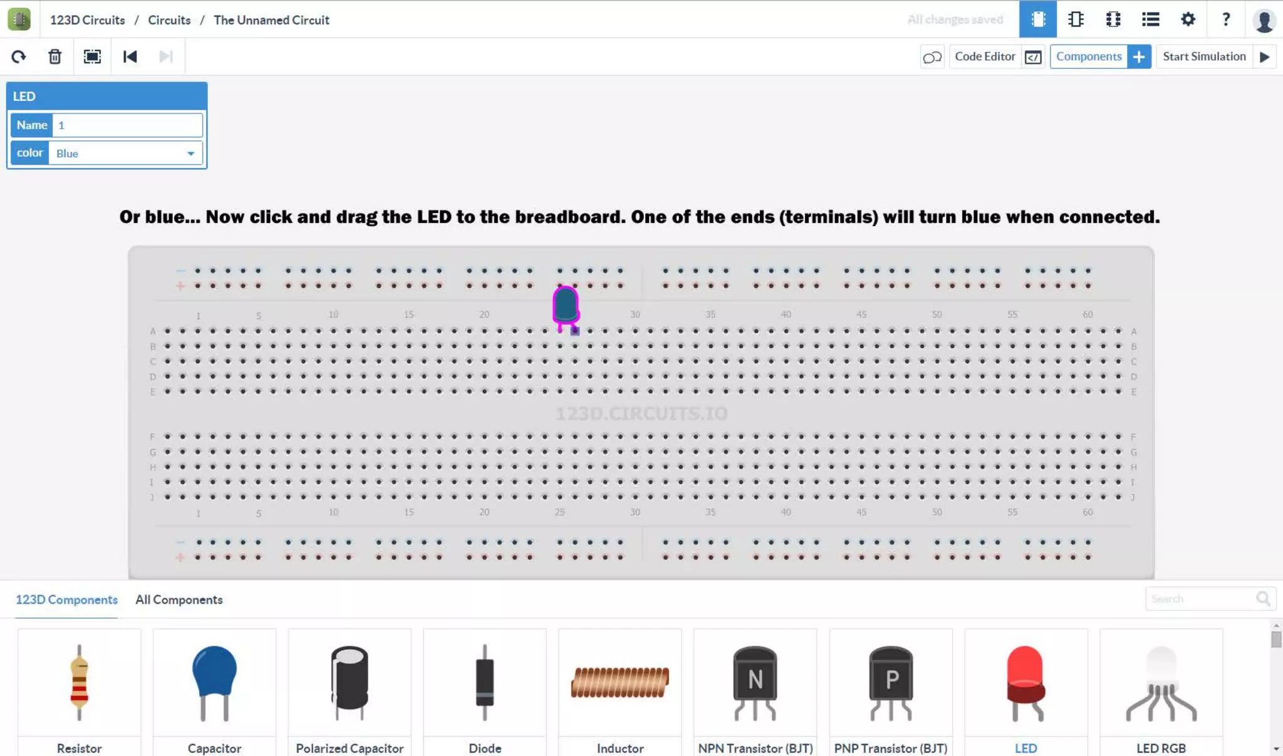Screen dimensions: 1283x756
Task: Click the help question mark icon
Action: [1225, 19]
